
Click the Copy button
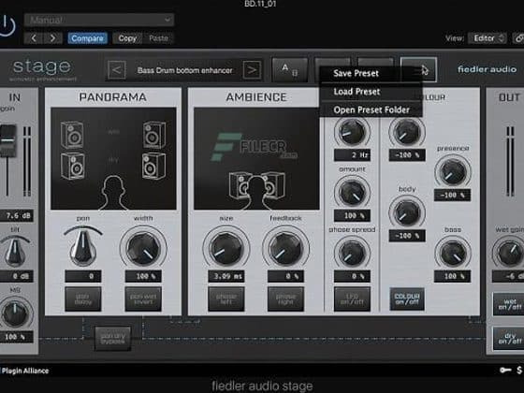(127, 38)
